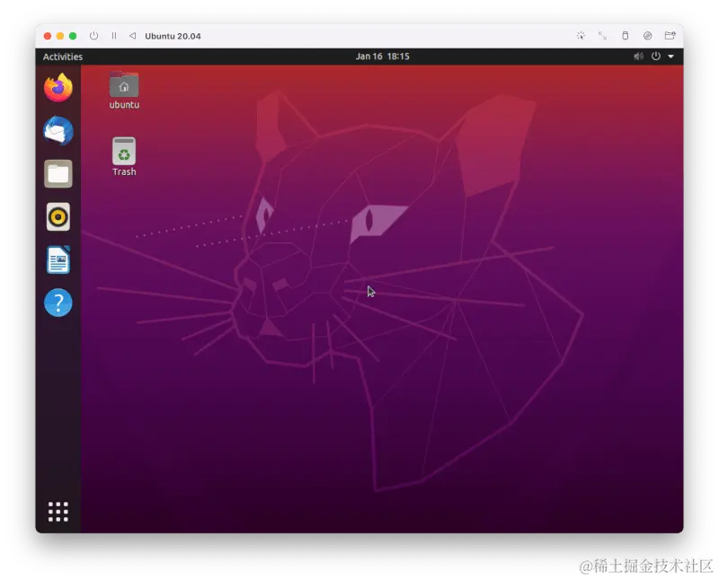Viewport: 719px width, 580px height.
Task: Toggle capture mouse cursor icon
Action: [581, 36]
